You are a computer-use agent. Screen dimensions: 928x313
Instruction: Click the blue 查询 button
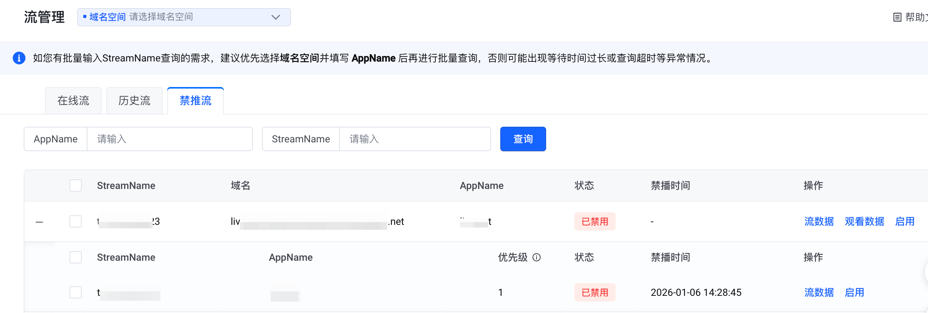point(523,139)
